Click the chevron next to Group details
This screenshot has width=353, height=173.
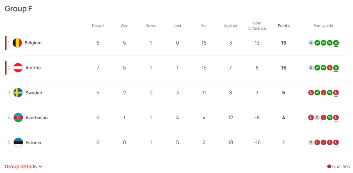tap(40, 167)
